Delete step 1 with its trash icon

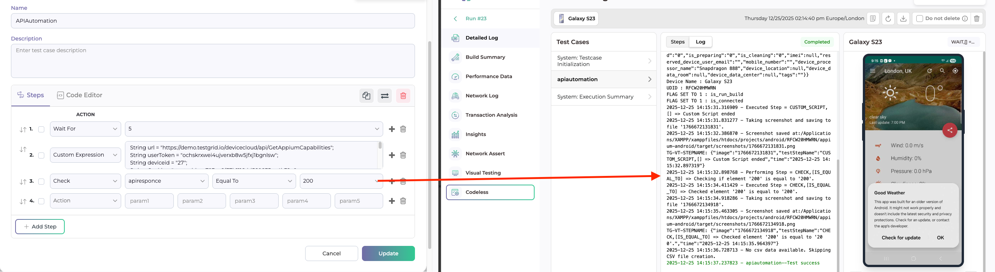pos(403,129)
